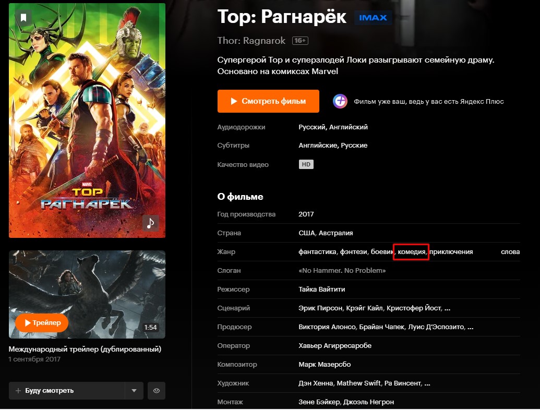540x410 pixels.
Task: Open artist Дэн Хенна
Action: pos(316,383)
